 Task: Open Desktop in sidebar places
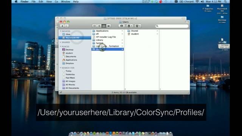pyautogui.click(x=69, y=49)
